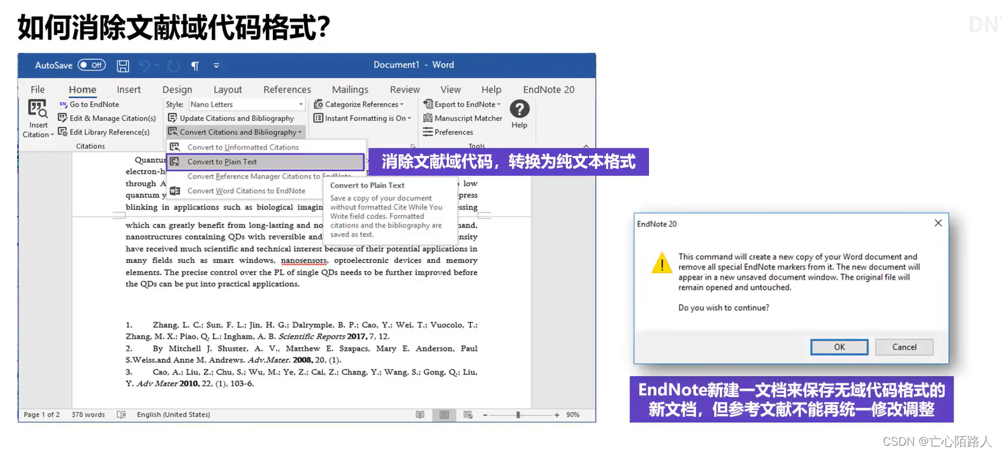Viewport: 1002px width, 454px height.
Task: Click the Manuscript Matcher icon
Action: (428, 118)
